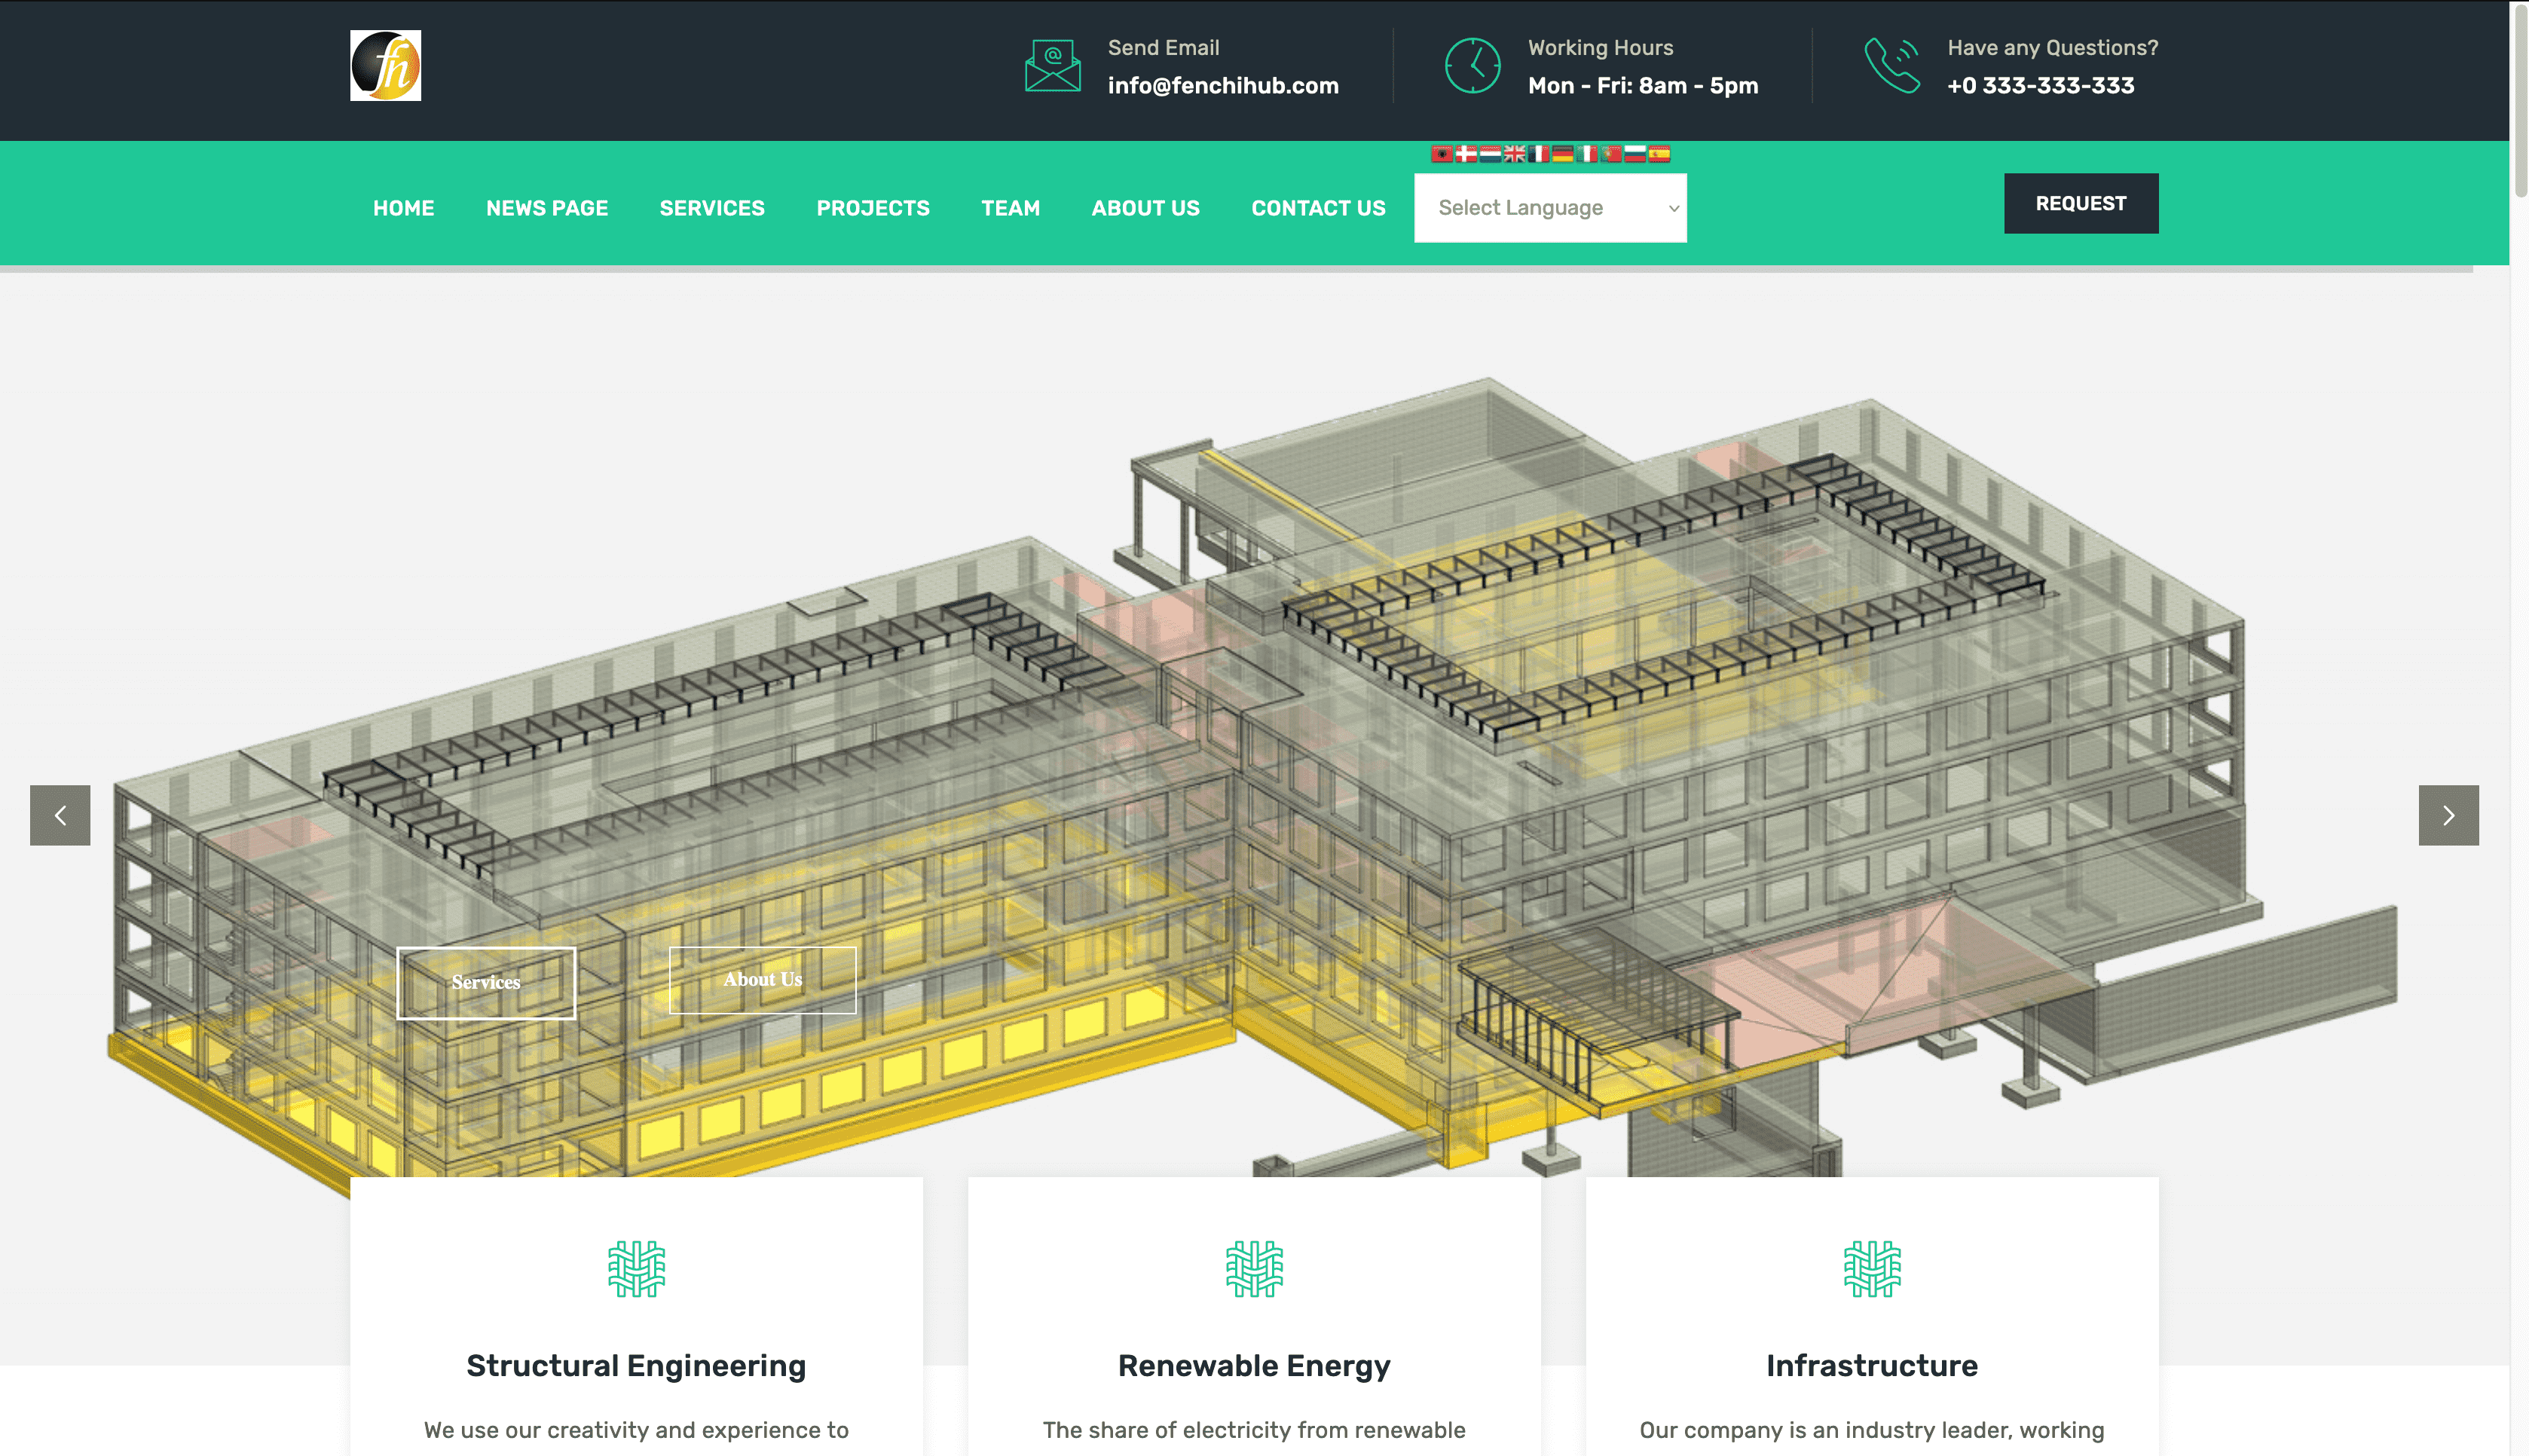
Task: Open the Projects menu item
Action: tap(873, 208)
